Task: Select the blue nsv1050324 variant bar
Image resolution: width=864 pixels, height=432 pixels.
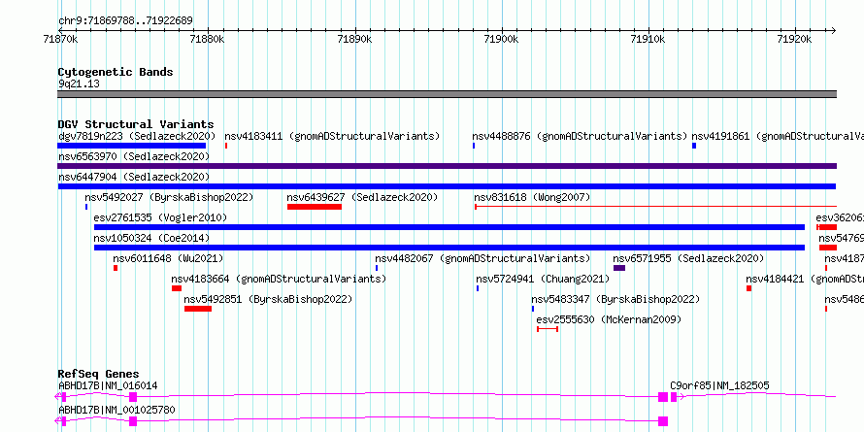Action: click(449, 248)
